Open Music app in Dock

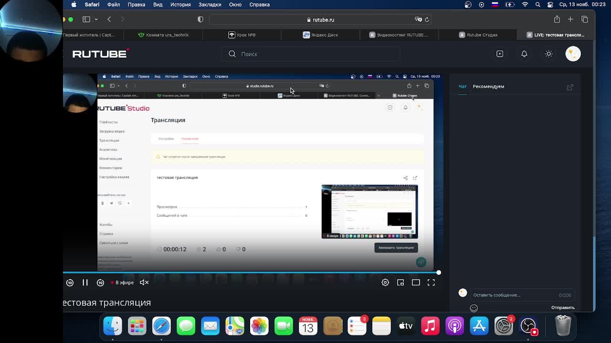point(430,326)
